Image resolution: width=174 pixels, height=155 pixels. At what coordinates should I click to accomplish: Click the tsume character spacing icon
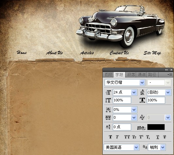[108, 110]
